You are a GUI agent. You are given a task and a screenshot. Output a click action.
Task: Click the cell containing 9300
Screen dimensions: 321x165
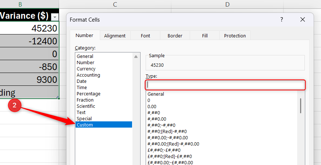tap(29, 79)
